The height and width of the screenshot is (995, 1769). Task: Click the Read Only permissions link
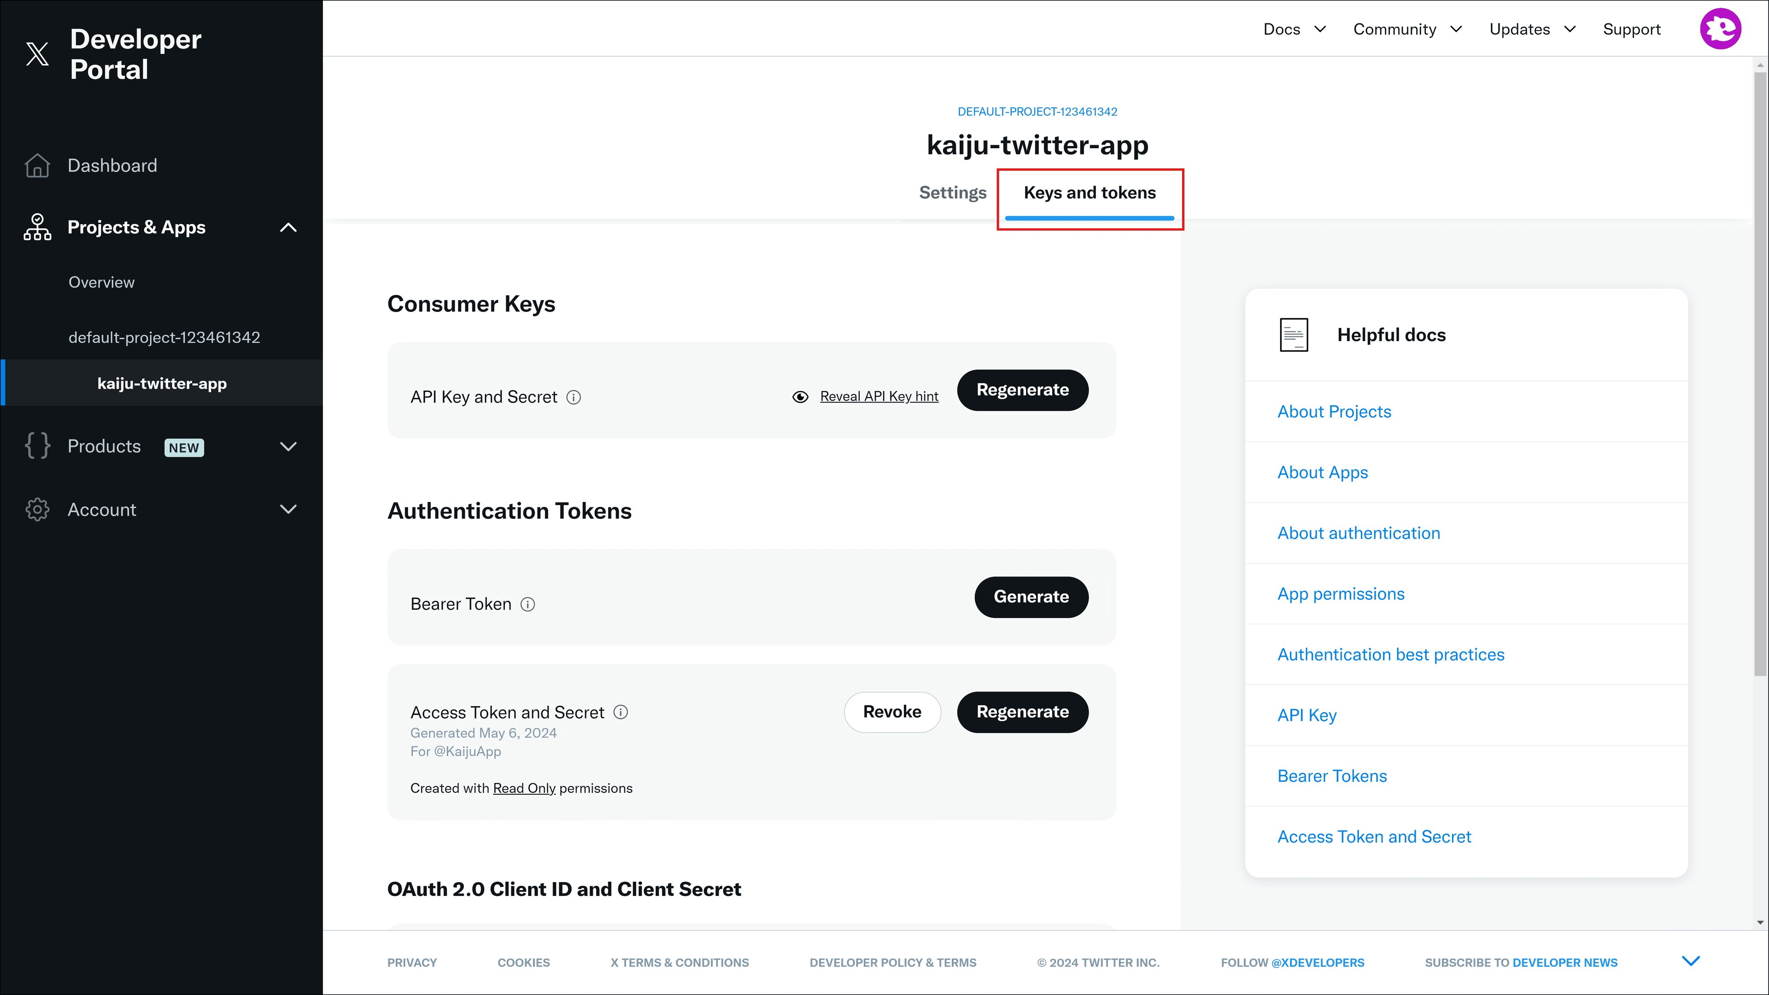tap(524, 788)
